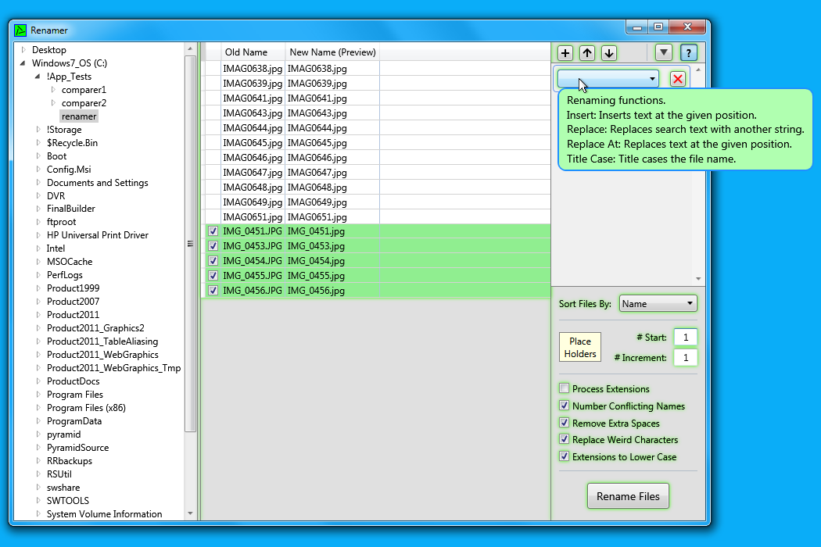Click the New Name (Preview) column header
Image resolution: width=821 pixels, height=547 pixels.
pos(332,52)
